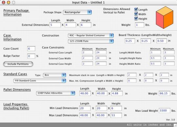
Task: Open the Standard Cases Type Box dropdown
Action: click(54, 75)
